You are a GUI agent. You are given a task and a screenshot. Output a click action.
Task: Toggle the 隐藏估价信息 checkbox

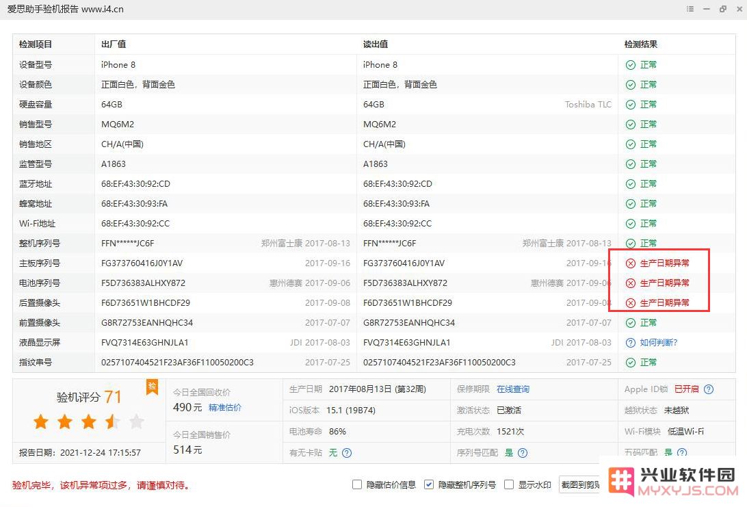(x=357, y=484)
